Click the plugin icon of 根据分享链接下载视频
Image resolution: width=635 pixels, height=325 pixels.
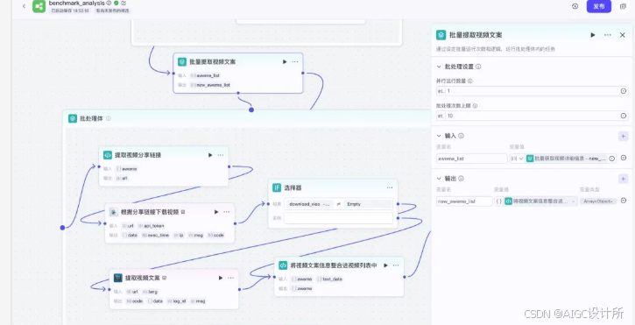click(x=114, y=211)
